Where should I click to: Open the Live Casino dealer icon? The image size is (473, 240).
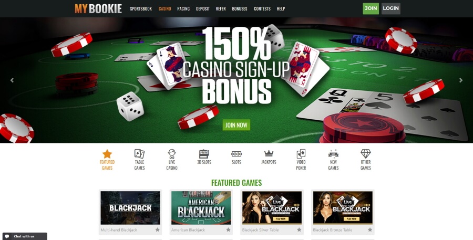tap(172, 154)
